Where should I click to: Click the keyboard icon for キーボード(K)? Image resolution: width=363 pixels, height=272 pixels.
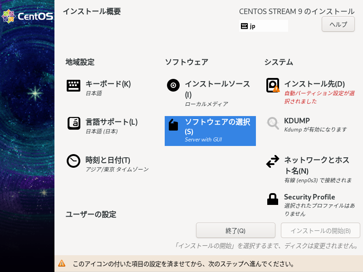(x=74, y=86)
